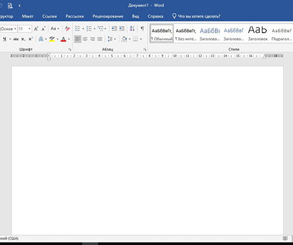This screenshot has width=293, height=245.
Task: Click the increase indent icon
Action: click(122, 29)
